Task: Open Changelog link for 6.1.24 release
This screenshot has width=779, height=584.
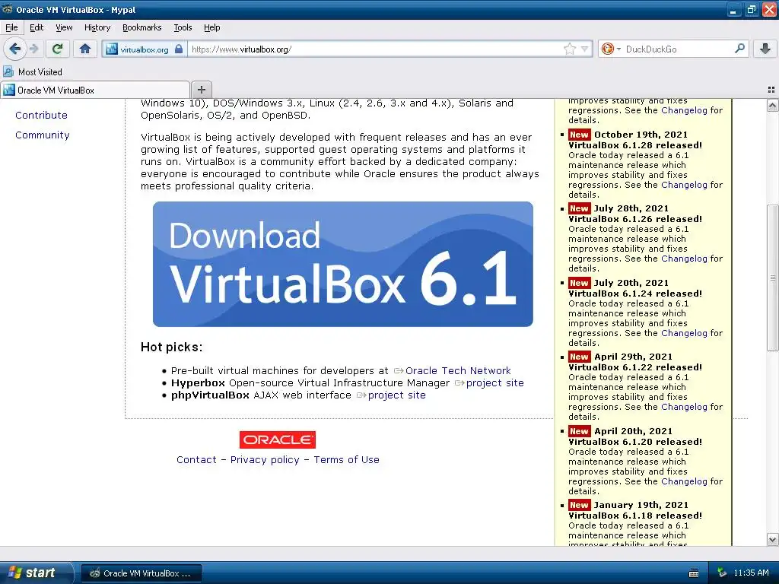Action: coord(684,333)
